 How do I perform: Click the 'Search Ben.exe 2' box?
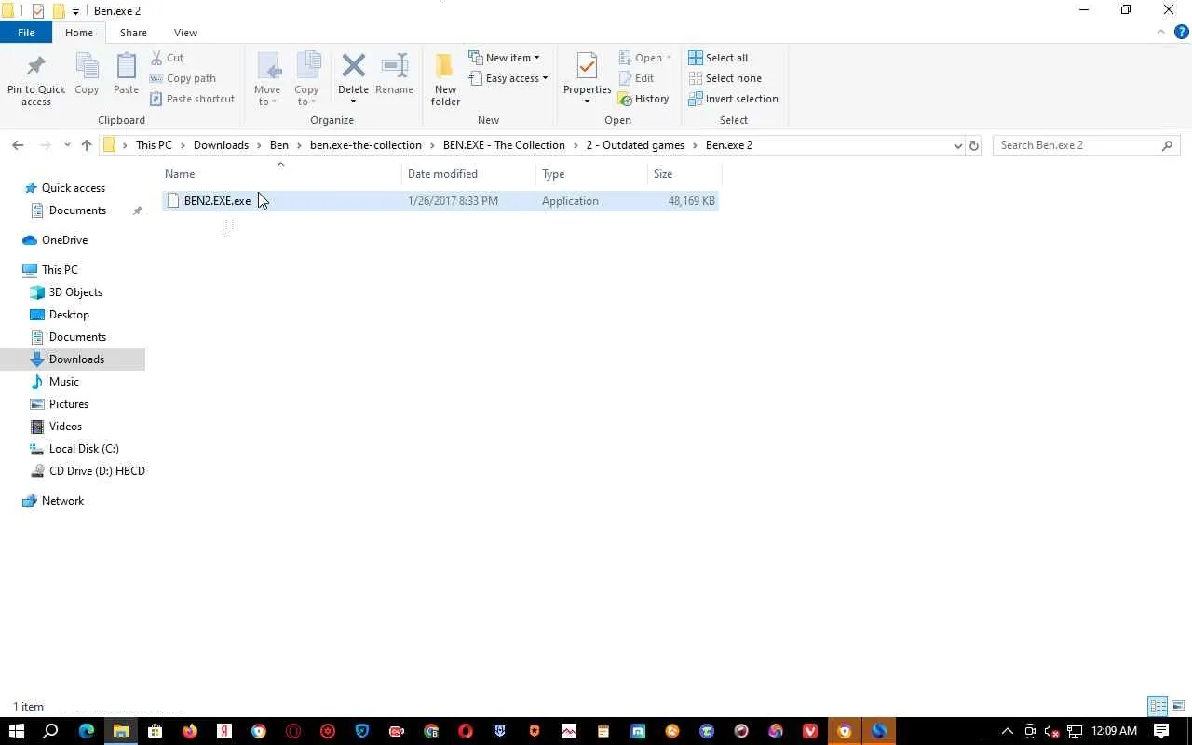pyautogui.click(x=1087, y=145)
